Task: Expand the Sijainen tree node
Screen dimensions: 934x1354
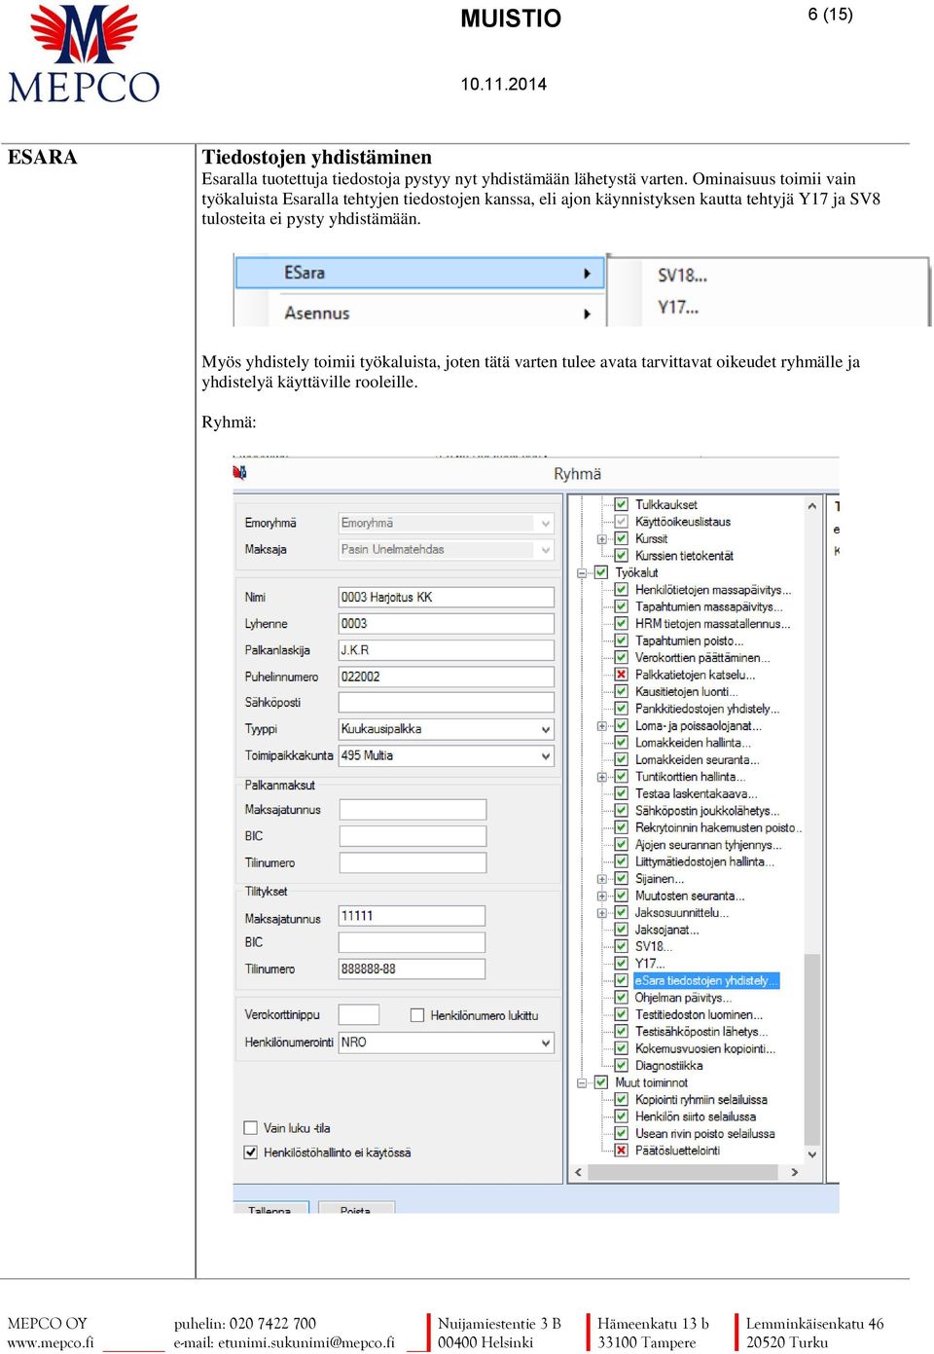Action: tap(601, 879)
